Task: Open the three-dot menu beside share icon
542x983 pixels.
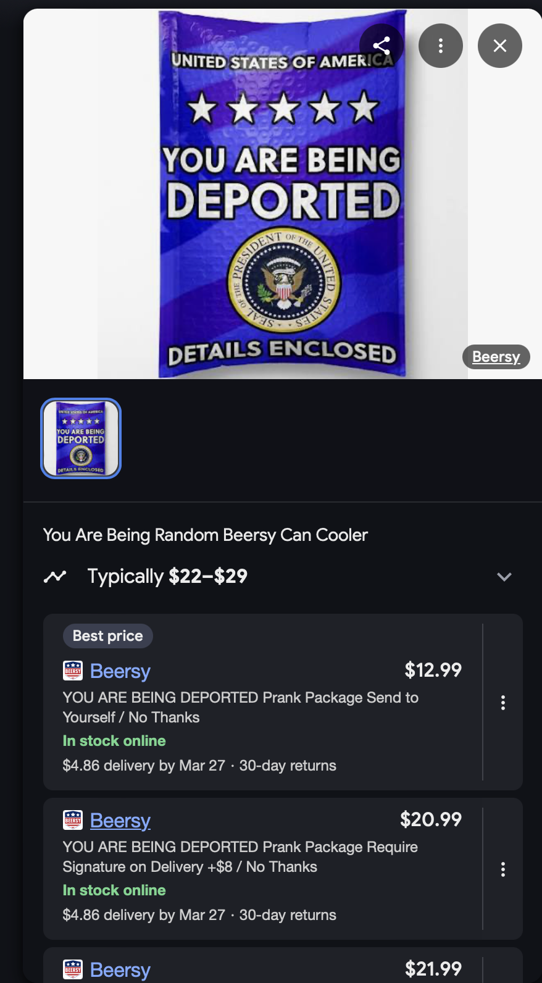Action: (x=441, y=46)
